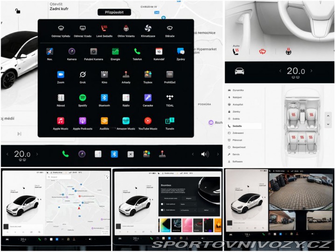This screenshot has width=336, height=252.
Task: Toggle red defrost icon in climate panel
Action: tap(262, 51)
